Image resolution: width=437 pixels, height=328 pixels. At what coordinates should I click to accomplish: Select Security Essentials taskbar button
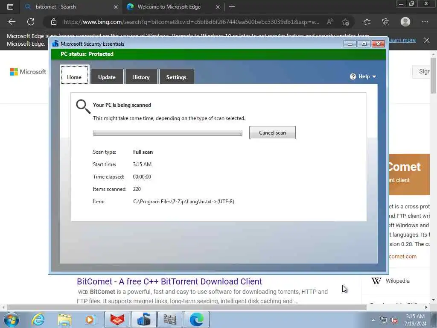point(144,319)
